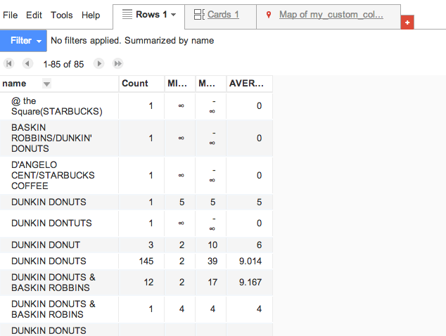The image size is (446, 336).
Task: Click minimum 2 in DUNKIN DONUT row
Action: [181, 245]
